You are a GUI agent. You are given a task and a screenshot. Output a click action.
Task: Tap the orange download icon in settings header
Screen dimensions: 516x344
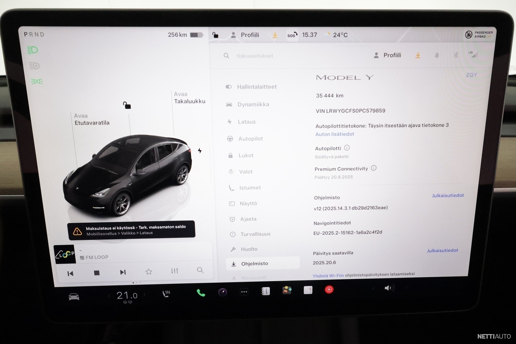click(x=418, y=55)
